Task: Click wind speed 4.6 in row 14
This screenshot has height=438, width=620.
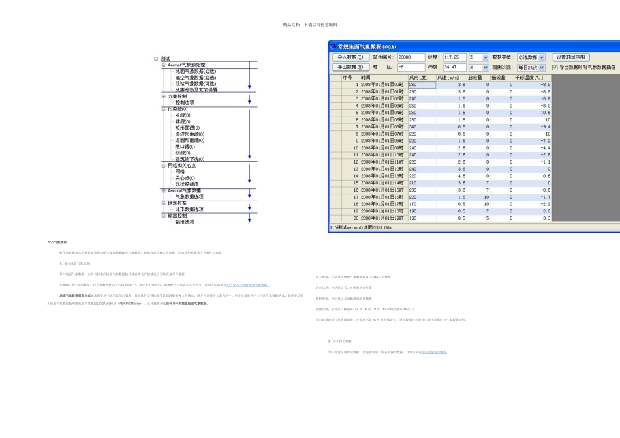Action: (451, 176)
